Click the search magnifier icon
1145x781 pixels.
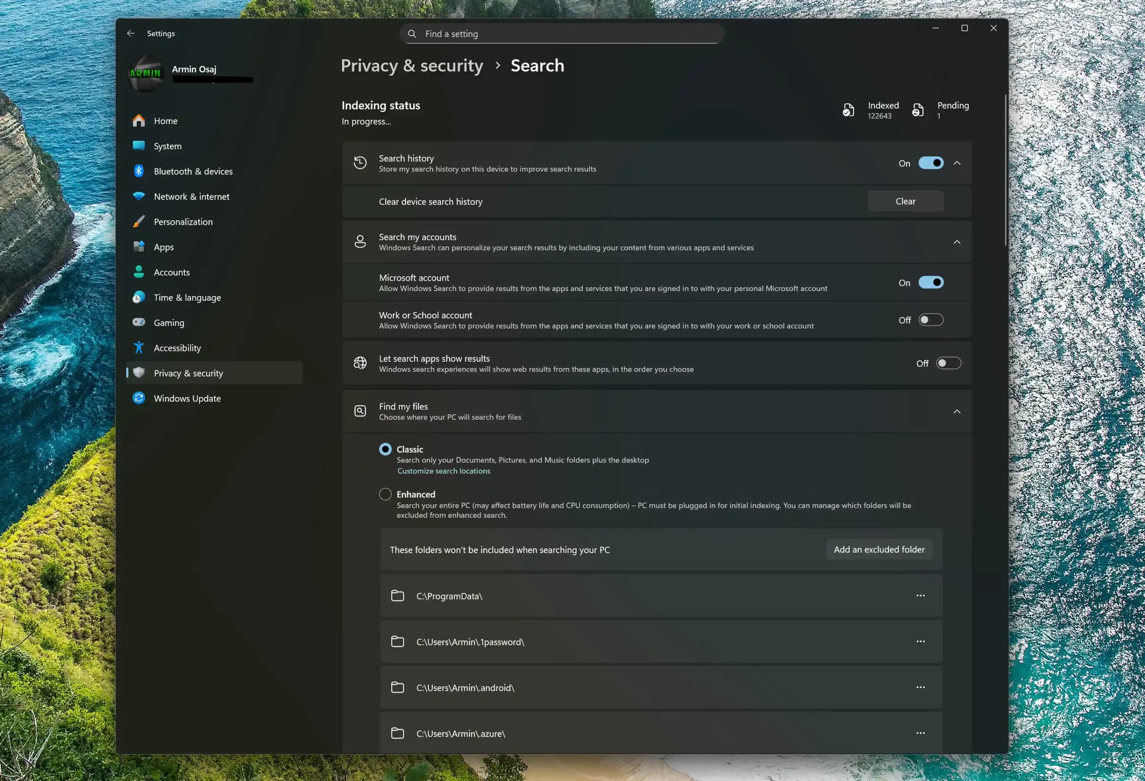412,34
